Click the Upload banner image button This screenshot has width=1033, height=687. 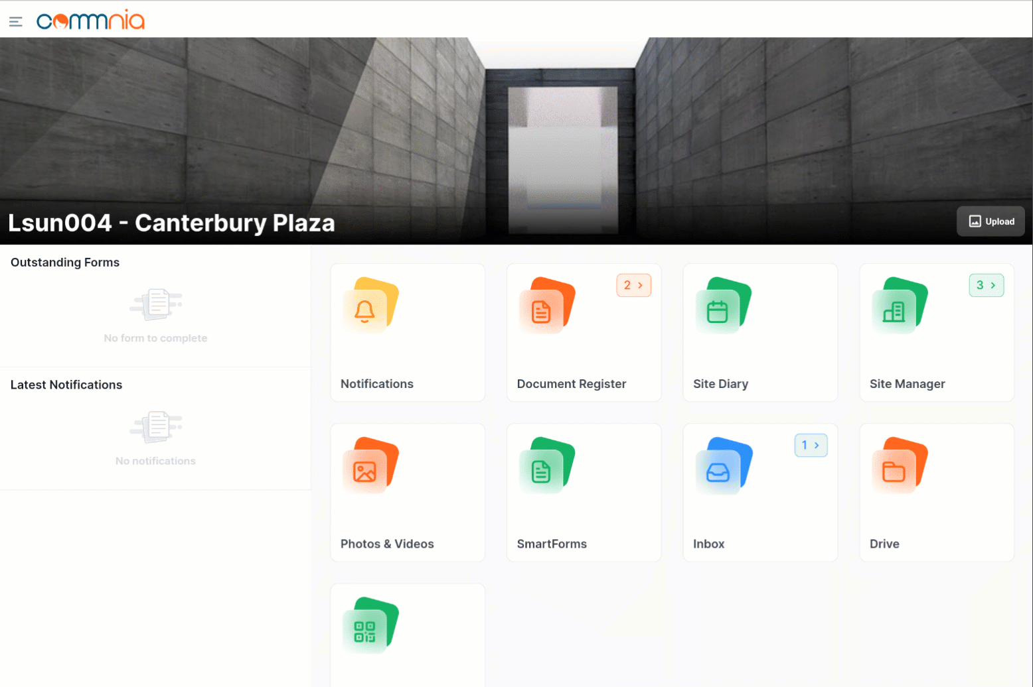pos(991,221)
